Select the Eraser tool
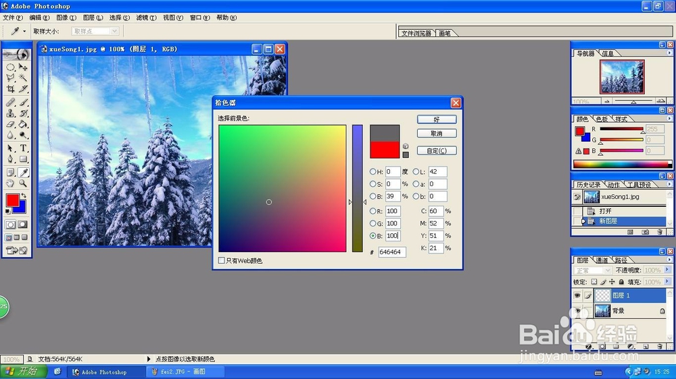Viewport: 676px width, 379px height. click(10, 124)
